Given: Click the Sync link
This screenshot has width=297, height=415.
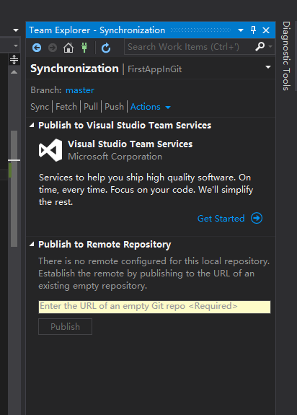Looking at the screenshot, I should coord(40,107).
